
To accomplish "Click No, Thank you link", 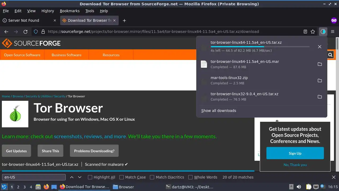I will pos(295,165).
